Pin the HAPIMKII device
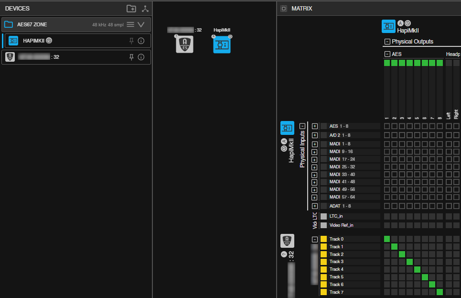 pyautogui.click(x=131, y=41)
